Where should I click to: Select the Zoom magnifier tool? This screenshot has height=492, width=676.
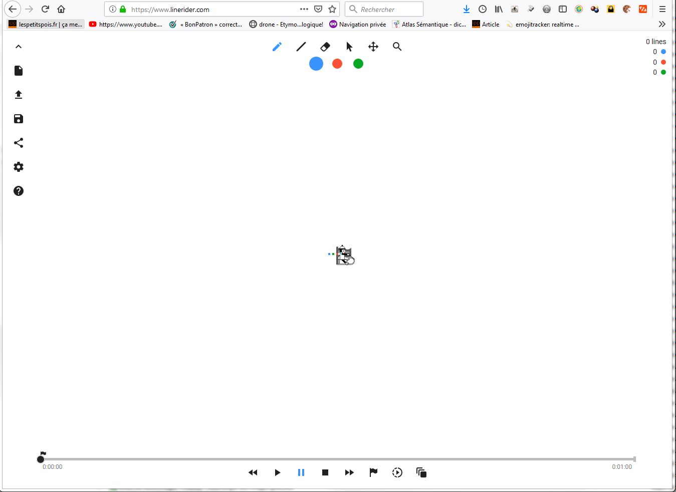[397, 47]
